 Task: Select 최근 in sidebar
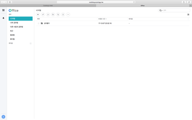[x=21, y=31]
